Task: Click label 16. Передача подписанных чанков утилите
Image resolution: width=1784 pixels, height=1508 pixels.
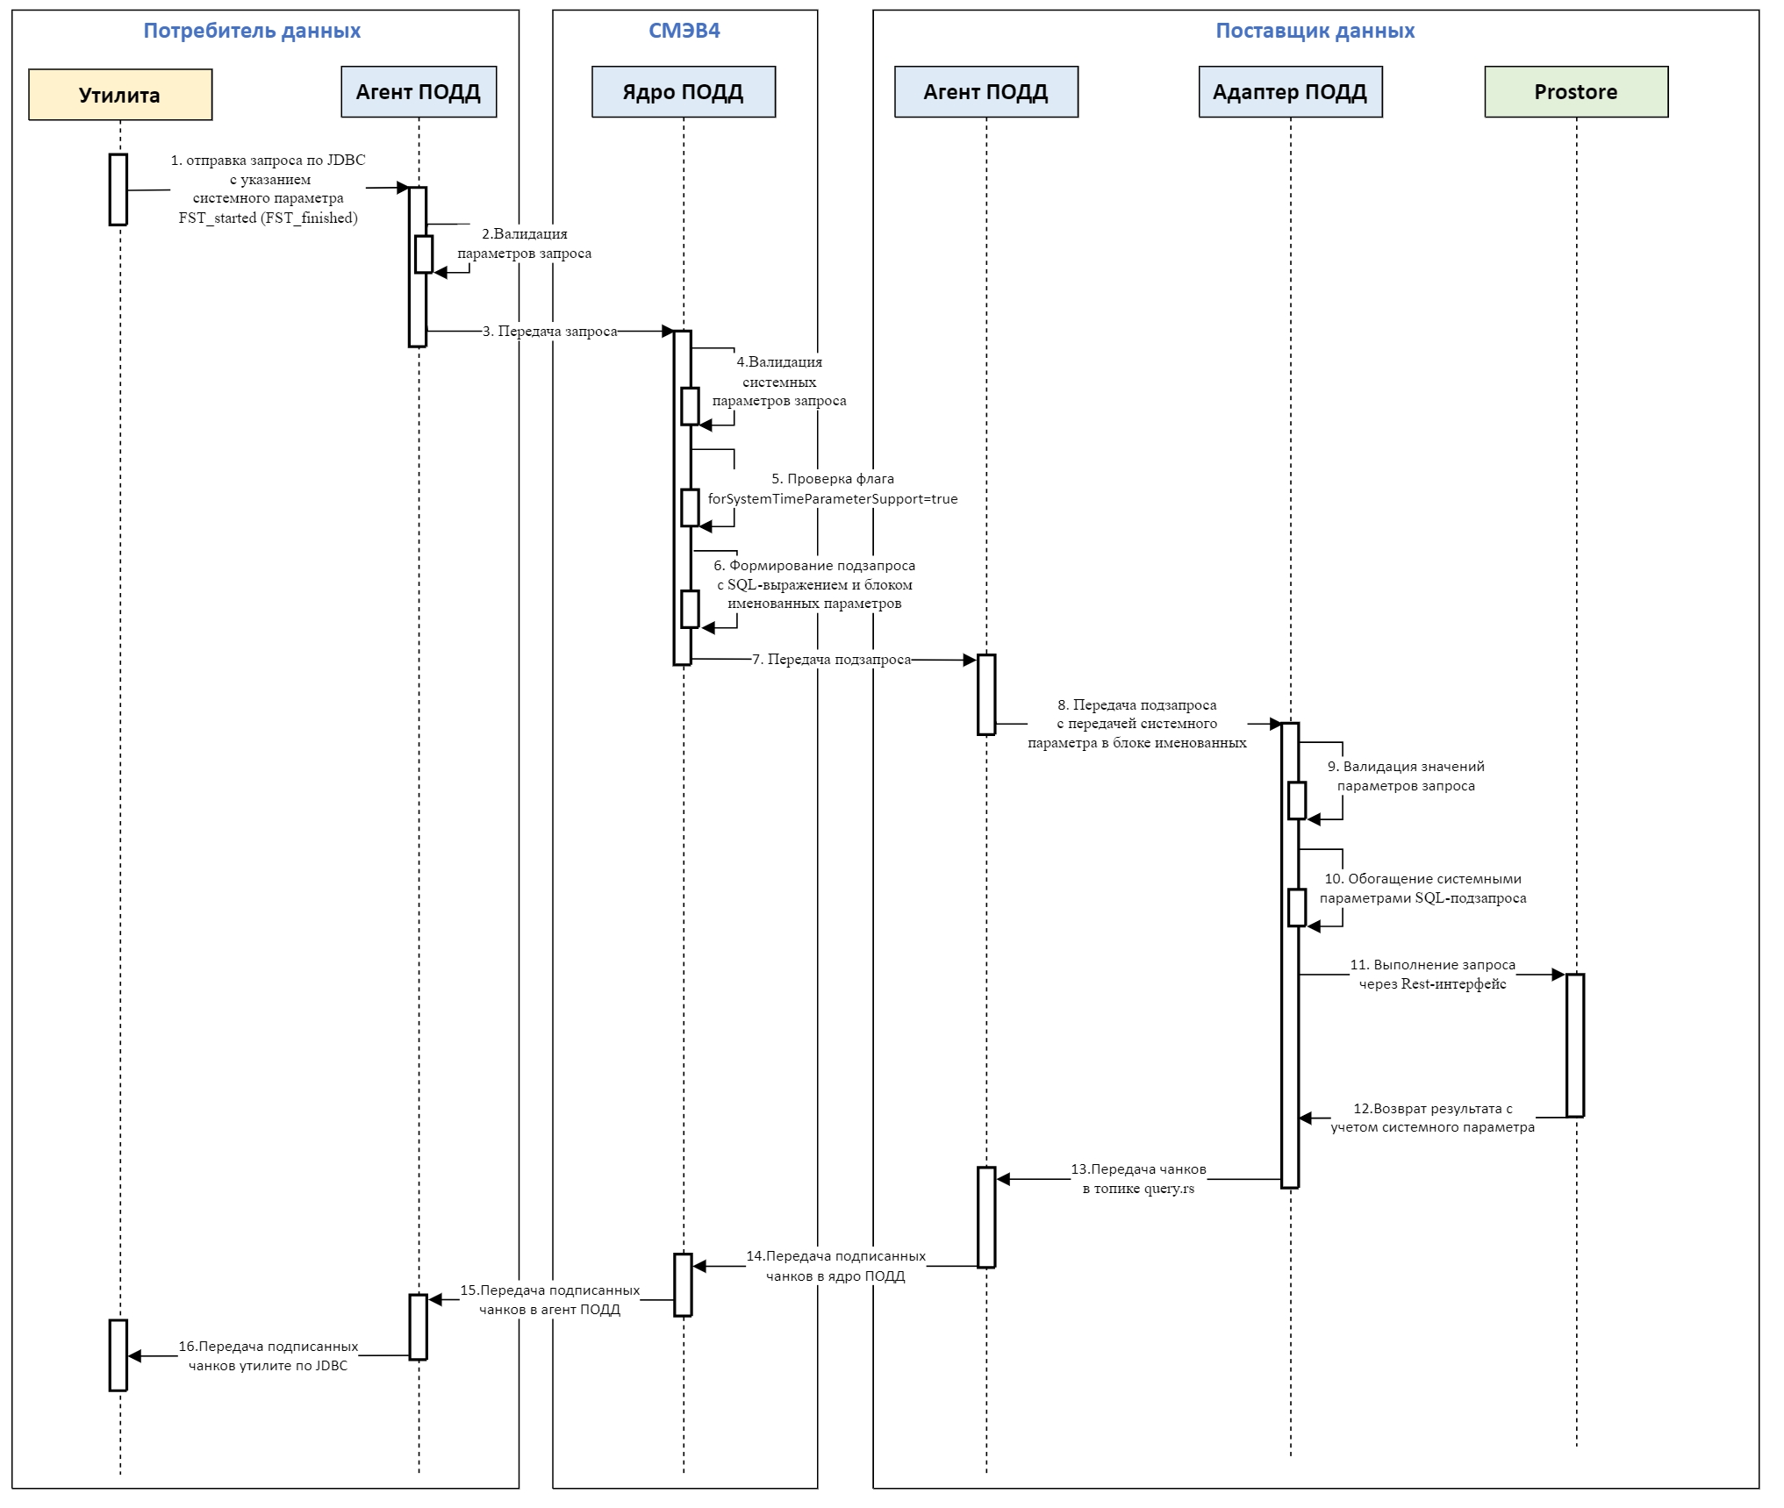Action: [x=268, y=1356]
